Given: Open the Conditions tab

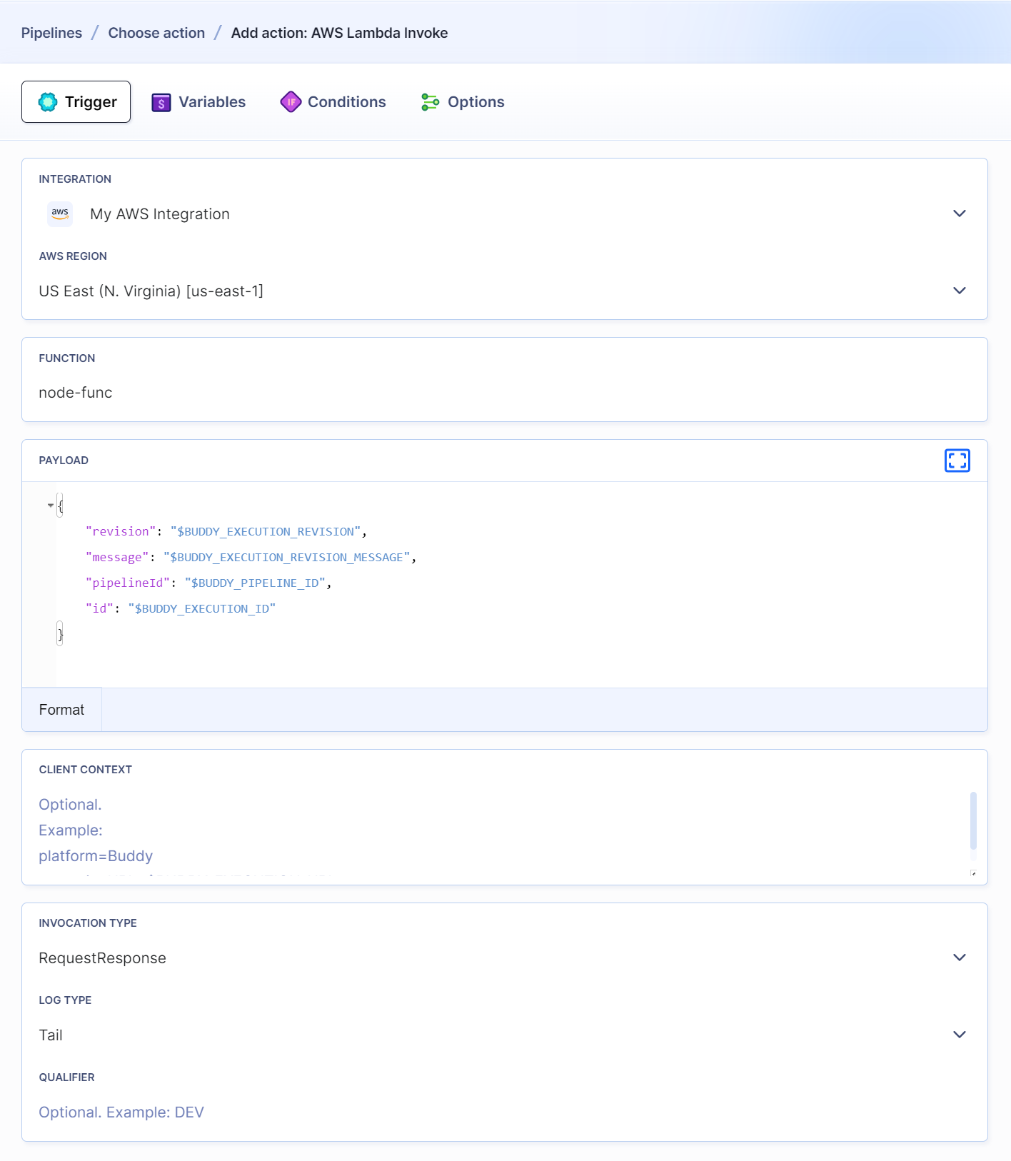Looking at the screenshot, I should (x=333, y=102).
